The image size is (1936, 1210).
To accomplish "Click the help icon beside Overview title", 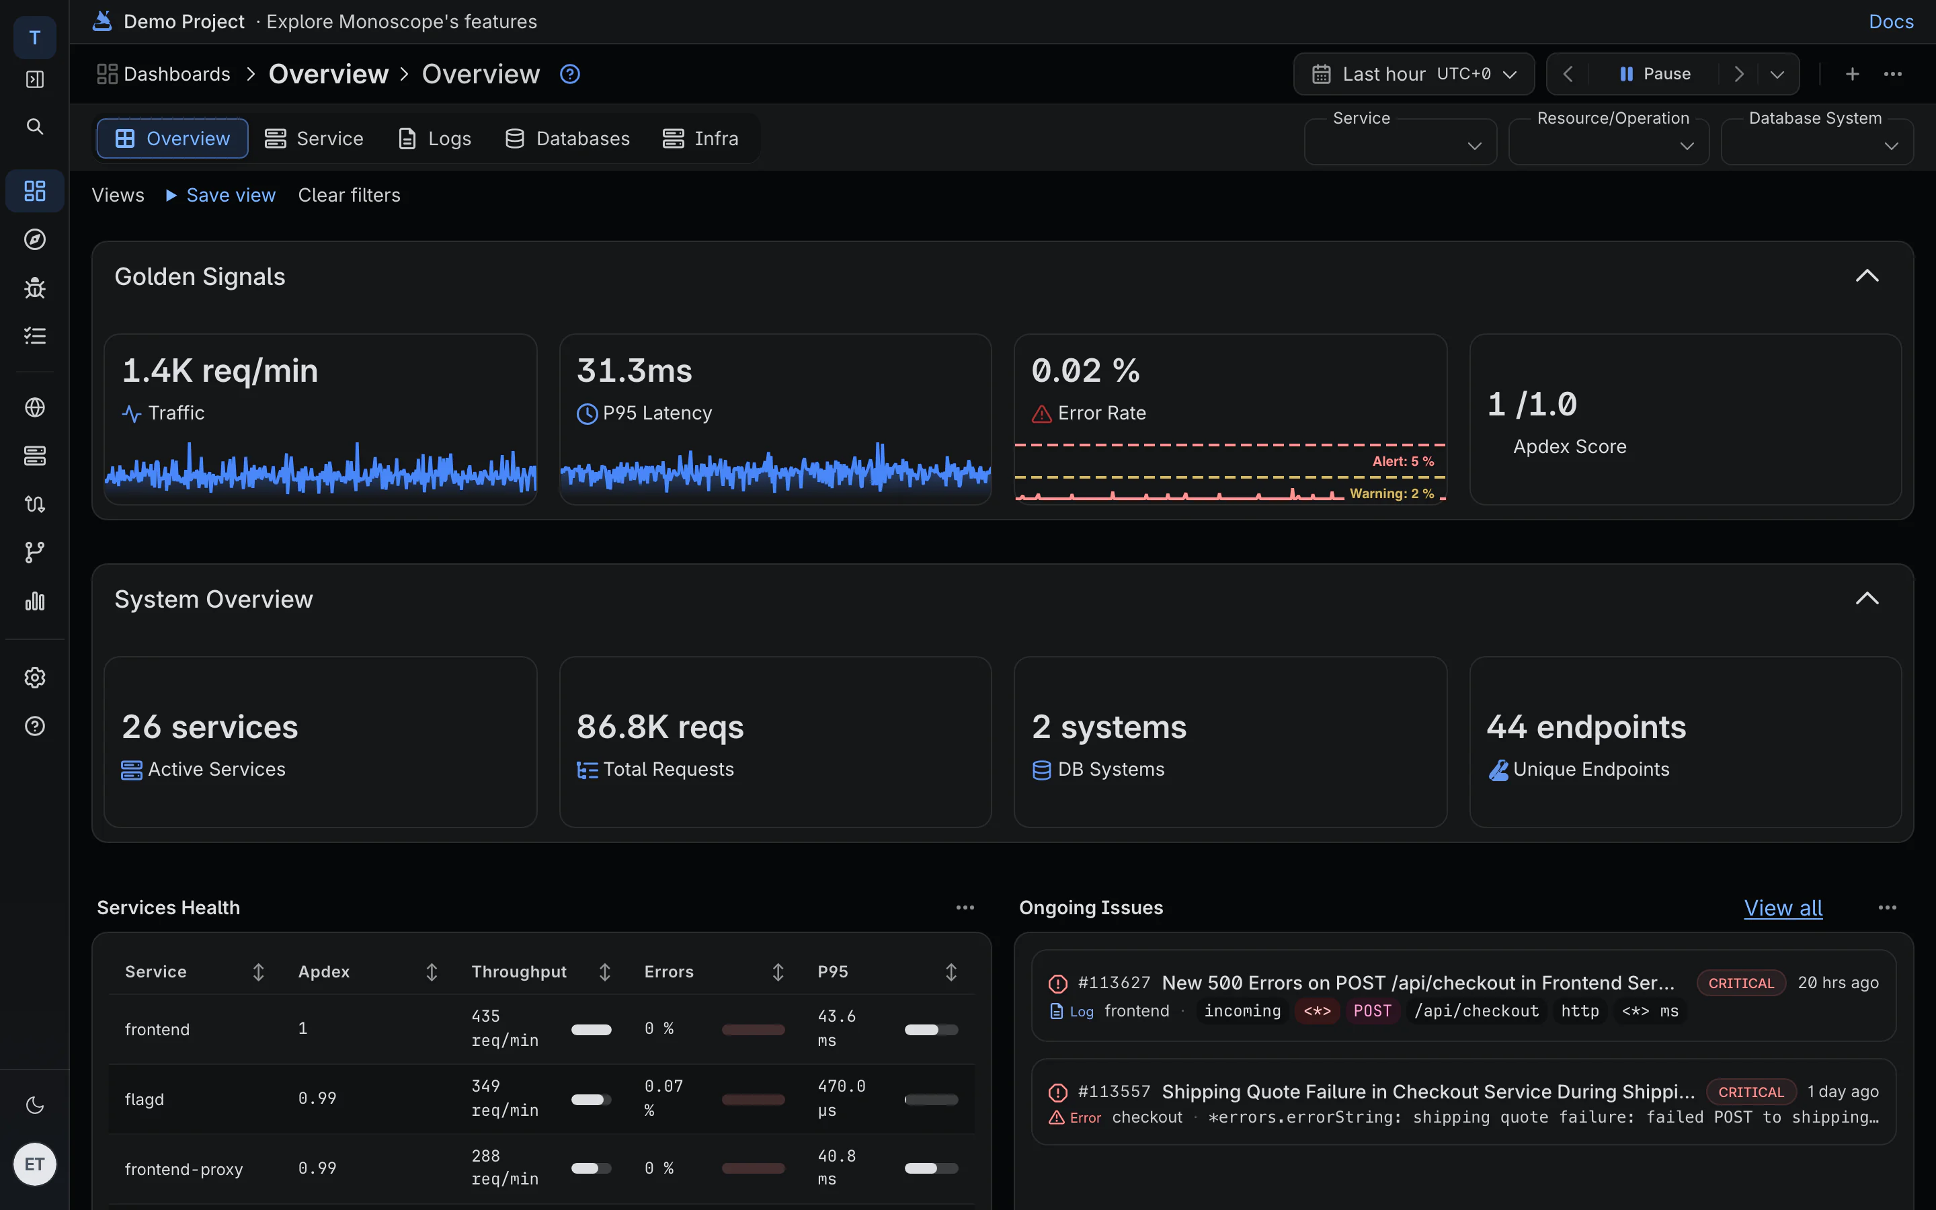I will tap(569, 74).
